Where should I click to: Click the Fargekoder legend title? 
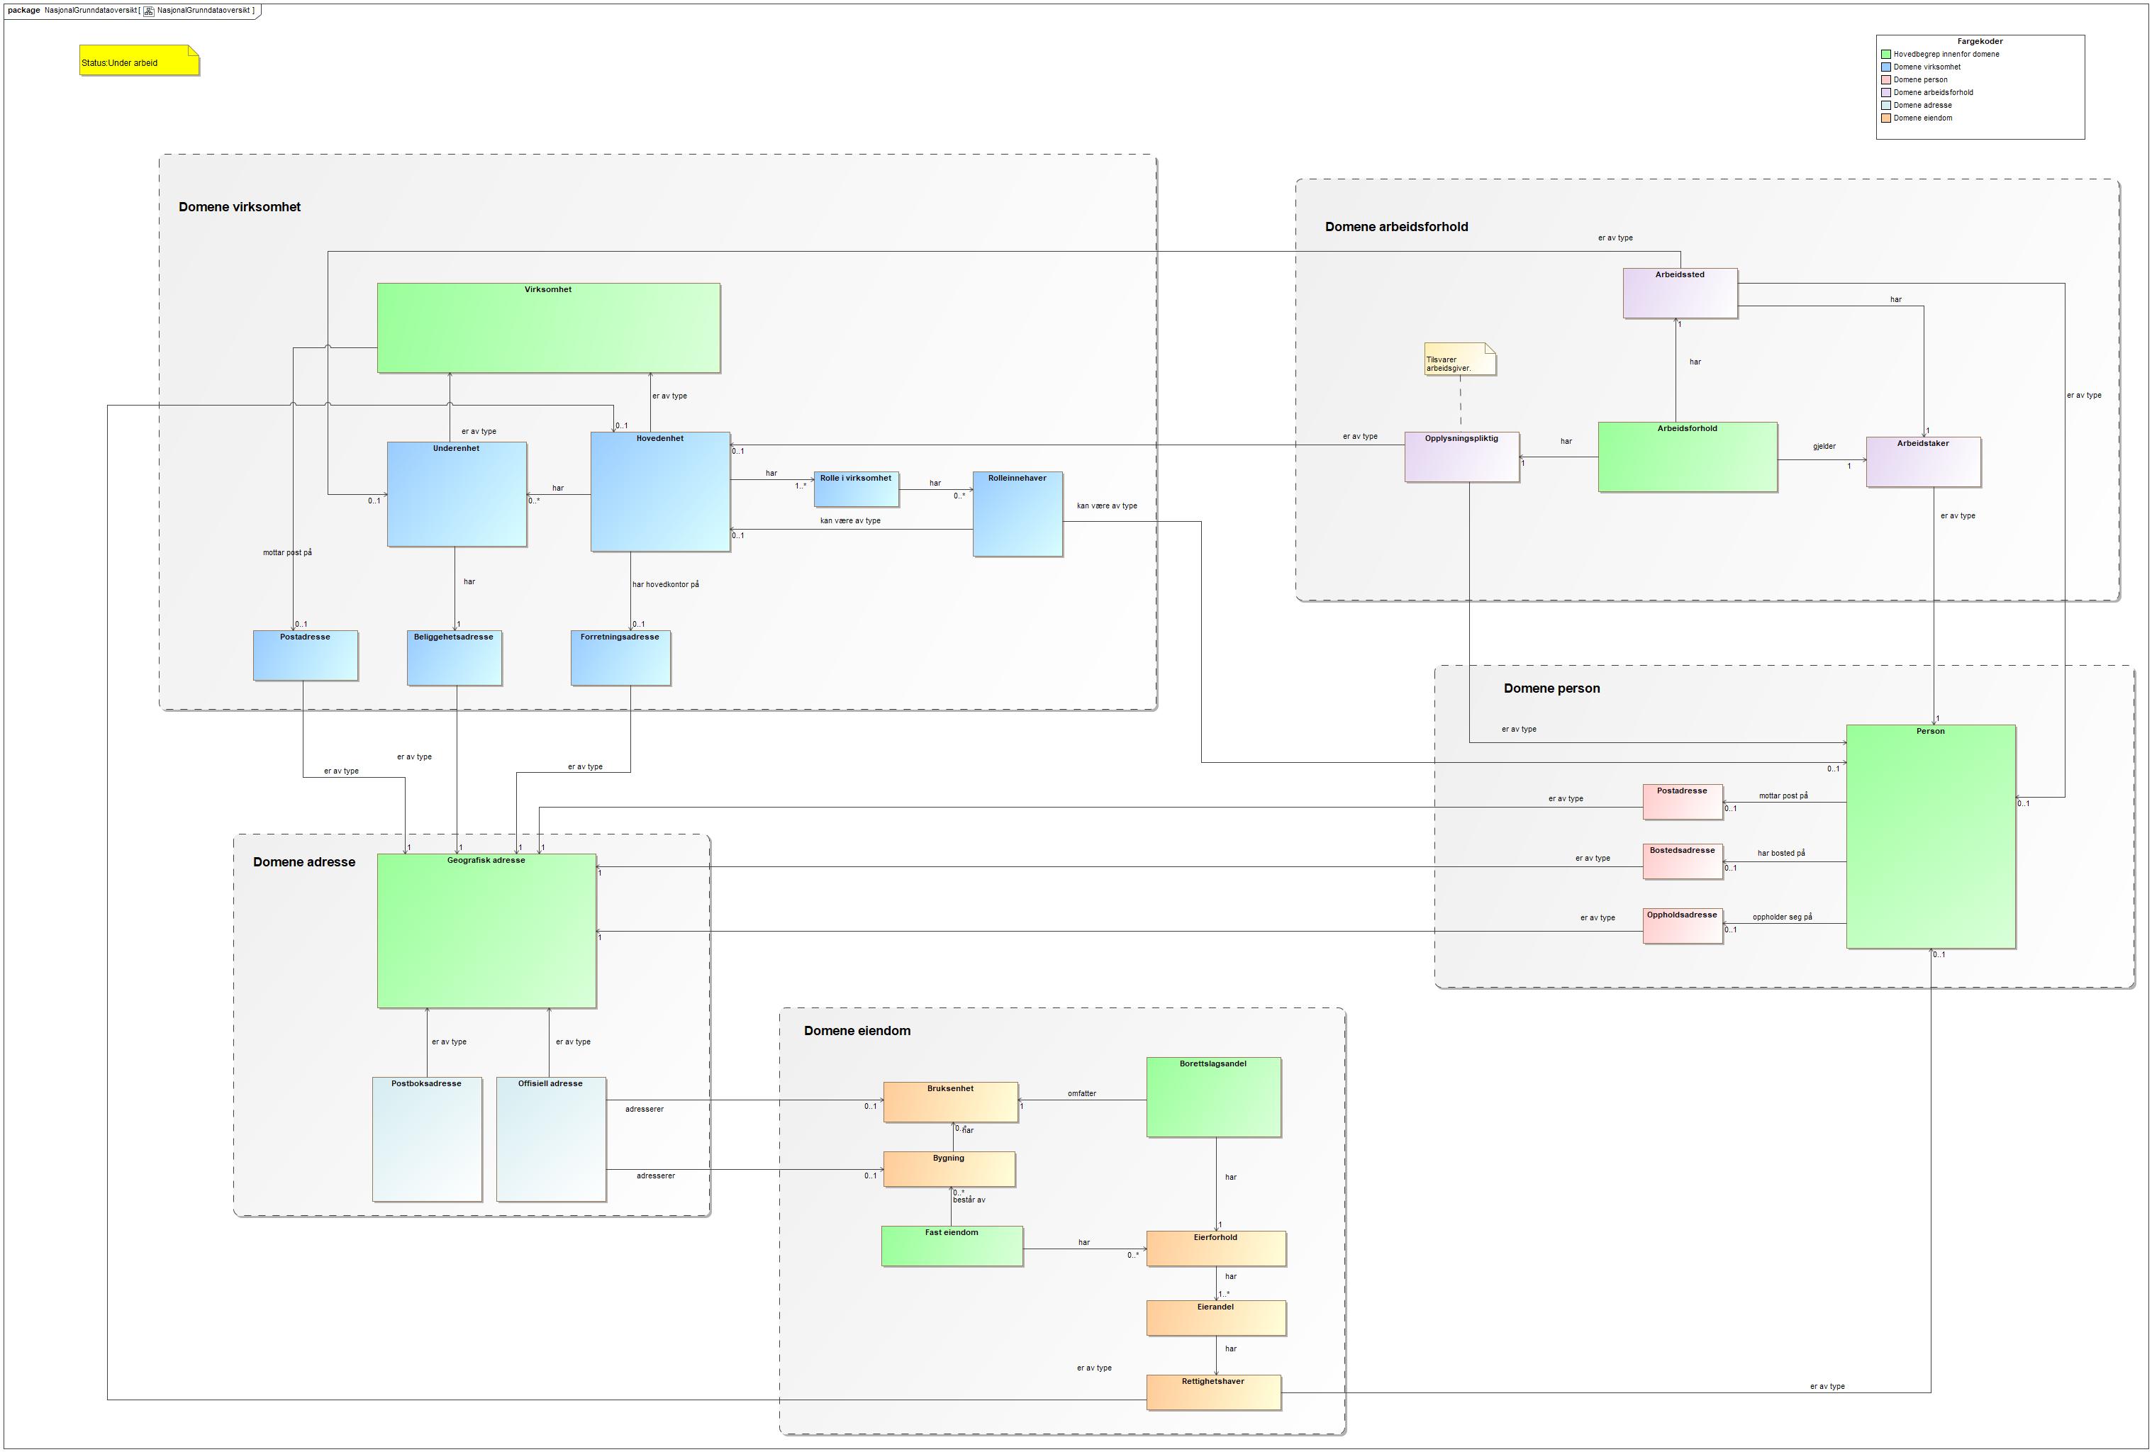click(1979, 42)
